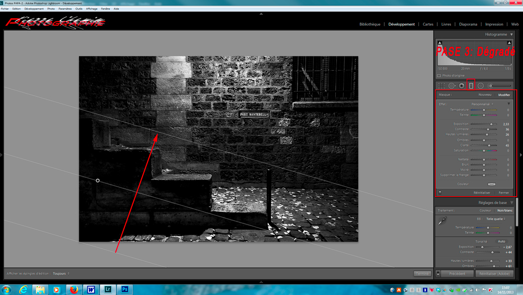The height and width of the screenshot is (295, 523).
Task: Collapse the Réglages de base panel
Action: click(x=511, y=202)
